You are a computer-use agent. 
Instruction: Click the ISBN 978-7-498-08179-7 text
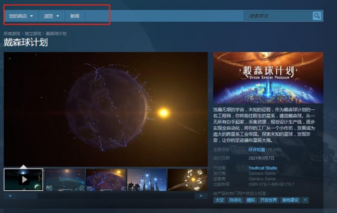[x=271, y=185]
